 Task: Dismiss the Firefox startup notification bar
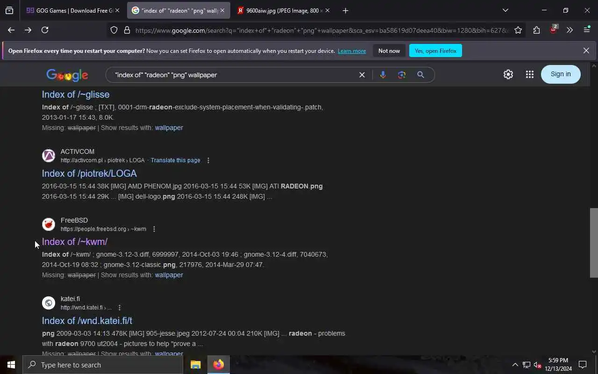pos(586,50)
